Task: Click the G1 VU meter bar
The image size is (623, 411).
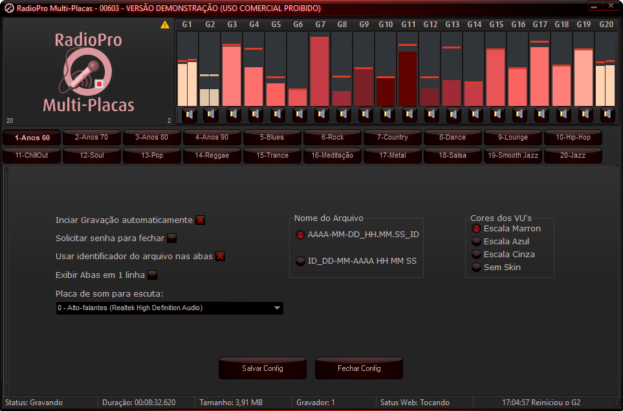Action: coord(187,69)
